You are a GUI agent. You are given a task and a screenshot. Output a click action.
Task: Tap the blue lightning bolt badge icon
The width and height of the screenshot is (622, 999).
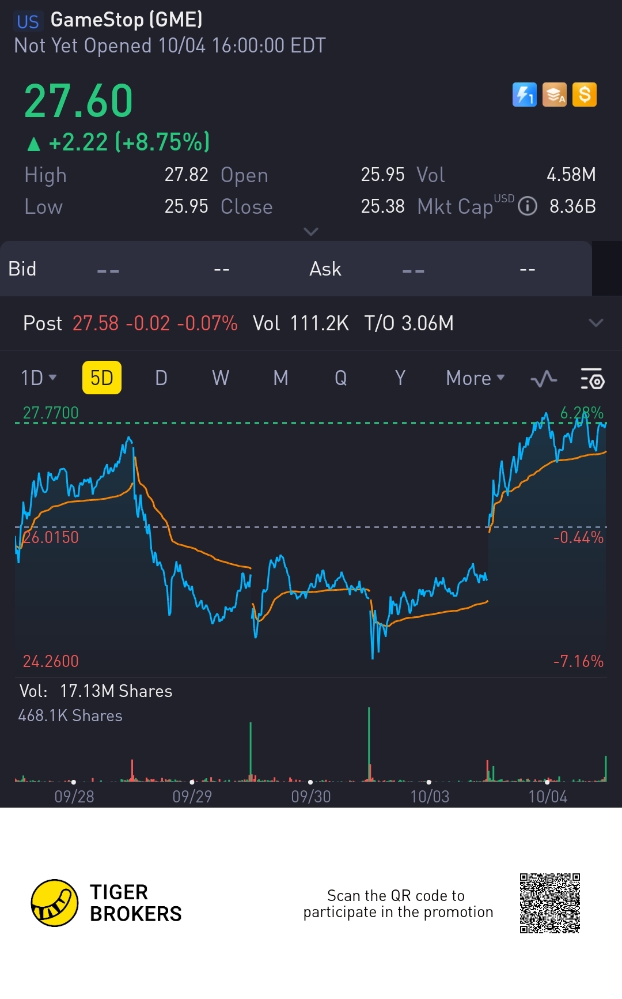click(x=524, y=95)
